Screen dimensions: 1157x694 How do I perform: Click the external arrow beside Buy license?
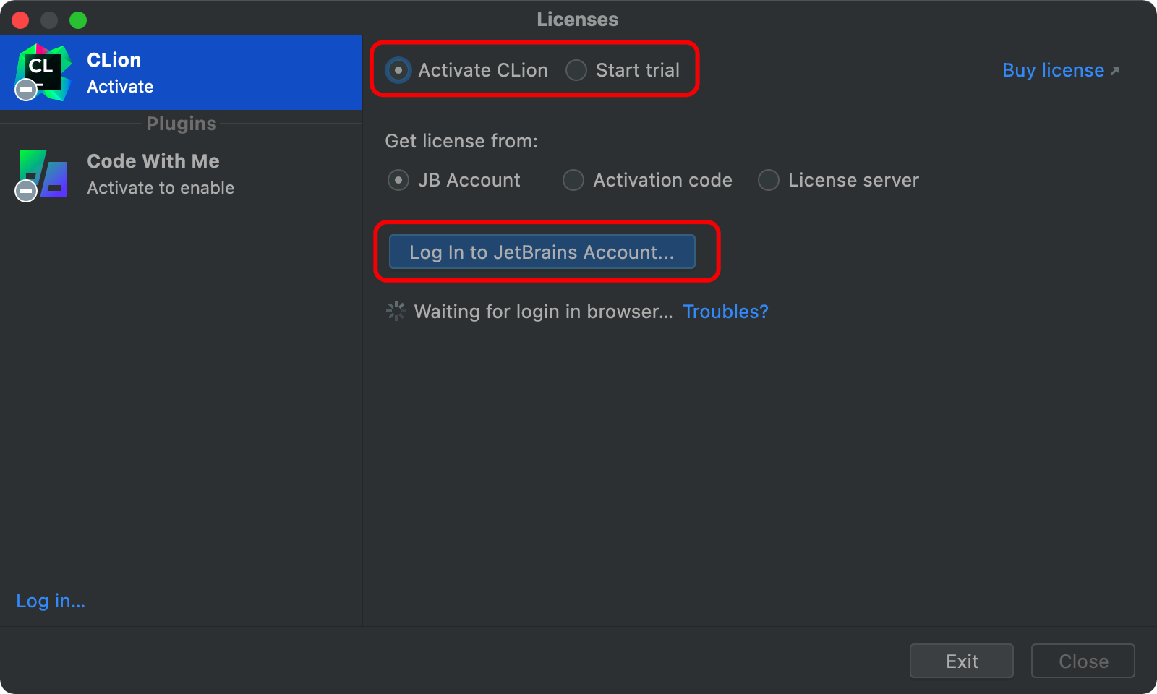(1115, 70)
